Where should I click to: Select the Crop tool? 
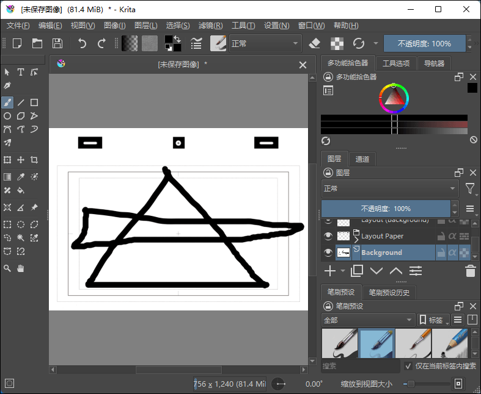click(34, 160)
